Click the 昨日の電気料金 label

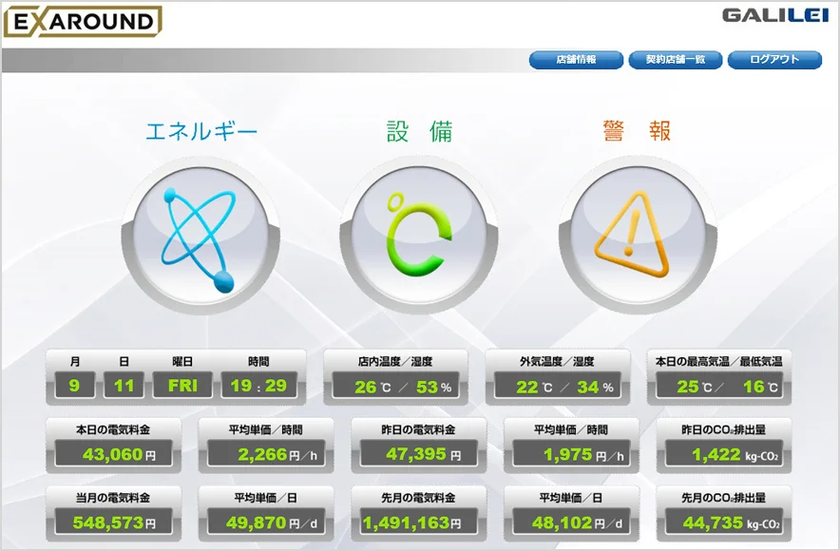click(x=418, y=429)
